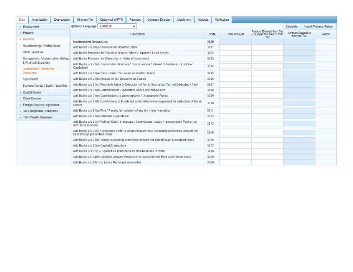The height and width of the screenshot is (272, 353).
Task: Open Manufacturing / Trading Items page
Action: pos(41,46)
